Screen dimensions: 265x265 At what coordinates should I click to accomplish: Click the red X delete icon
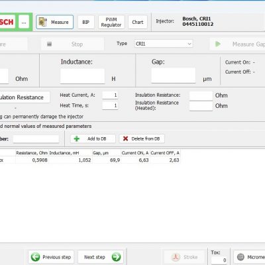point(125,138)
